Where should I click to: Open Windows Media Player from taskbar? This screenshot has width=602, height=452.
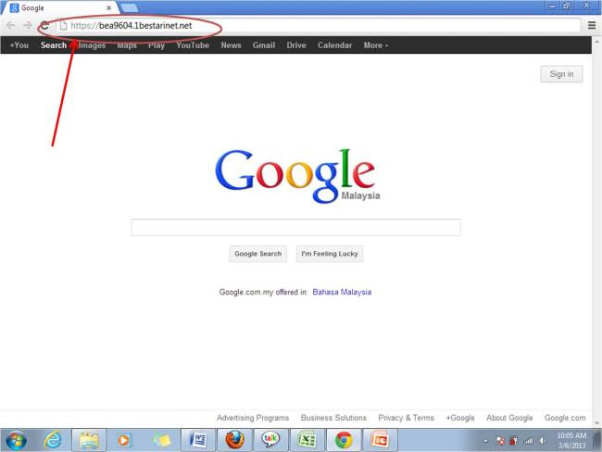(x=123, y=440)
